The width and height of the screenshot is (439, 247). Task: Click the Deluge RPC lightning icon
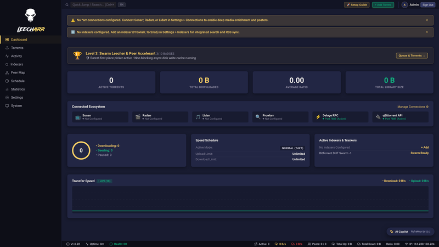tap(318, 117)
